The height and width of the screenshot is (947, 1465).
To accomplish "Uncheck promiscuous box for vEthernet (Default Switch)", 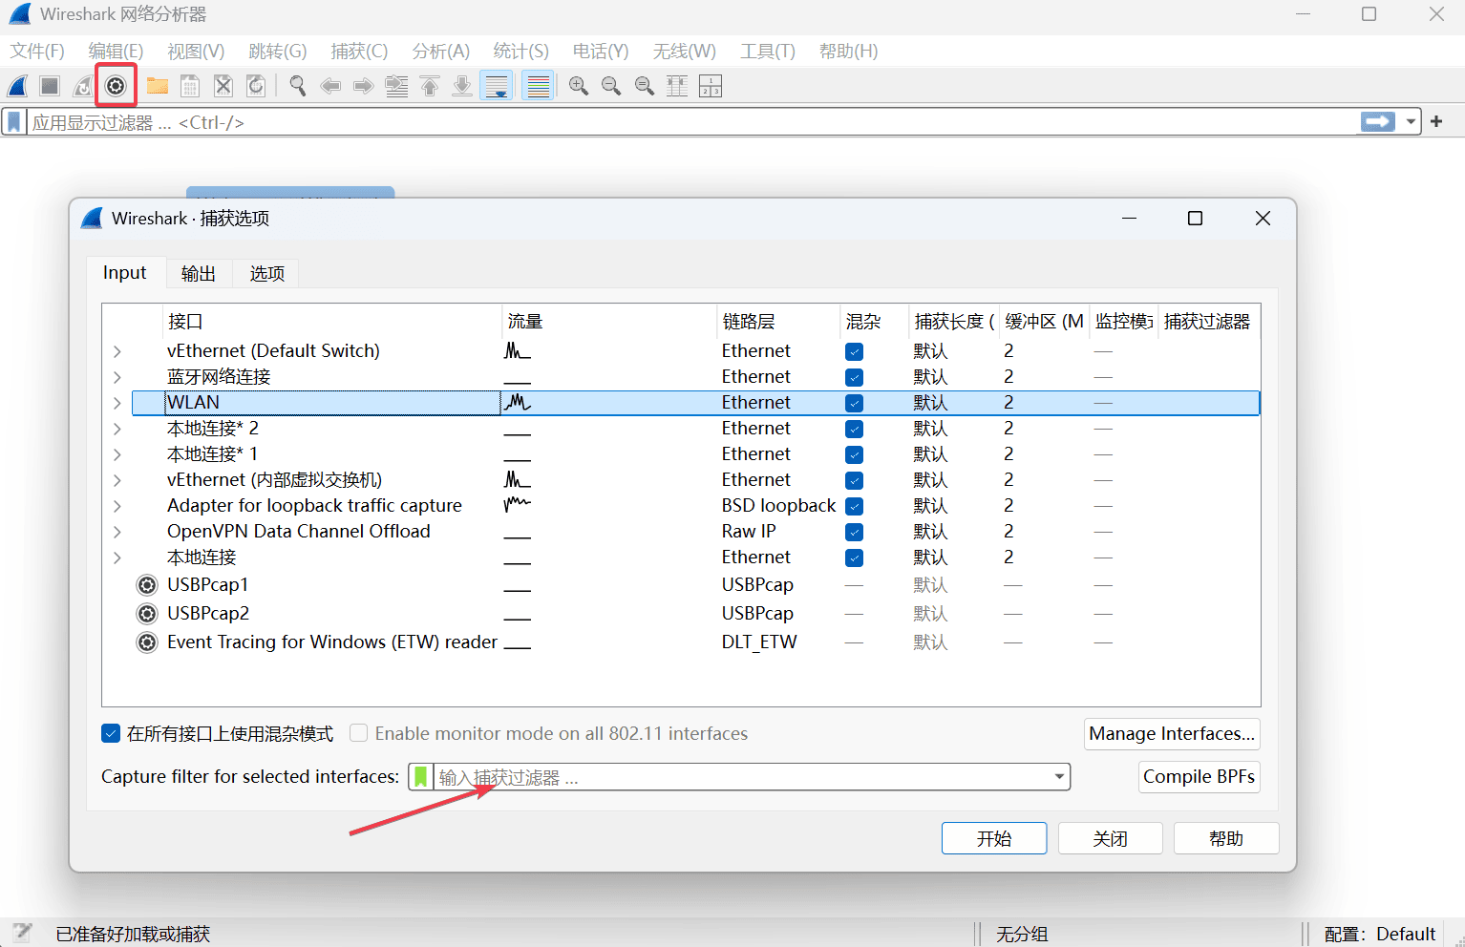I will click(x=854, y=351).
